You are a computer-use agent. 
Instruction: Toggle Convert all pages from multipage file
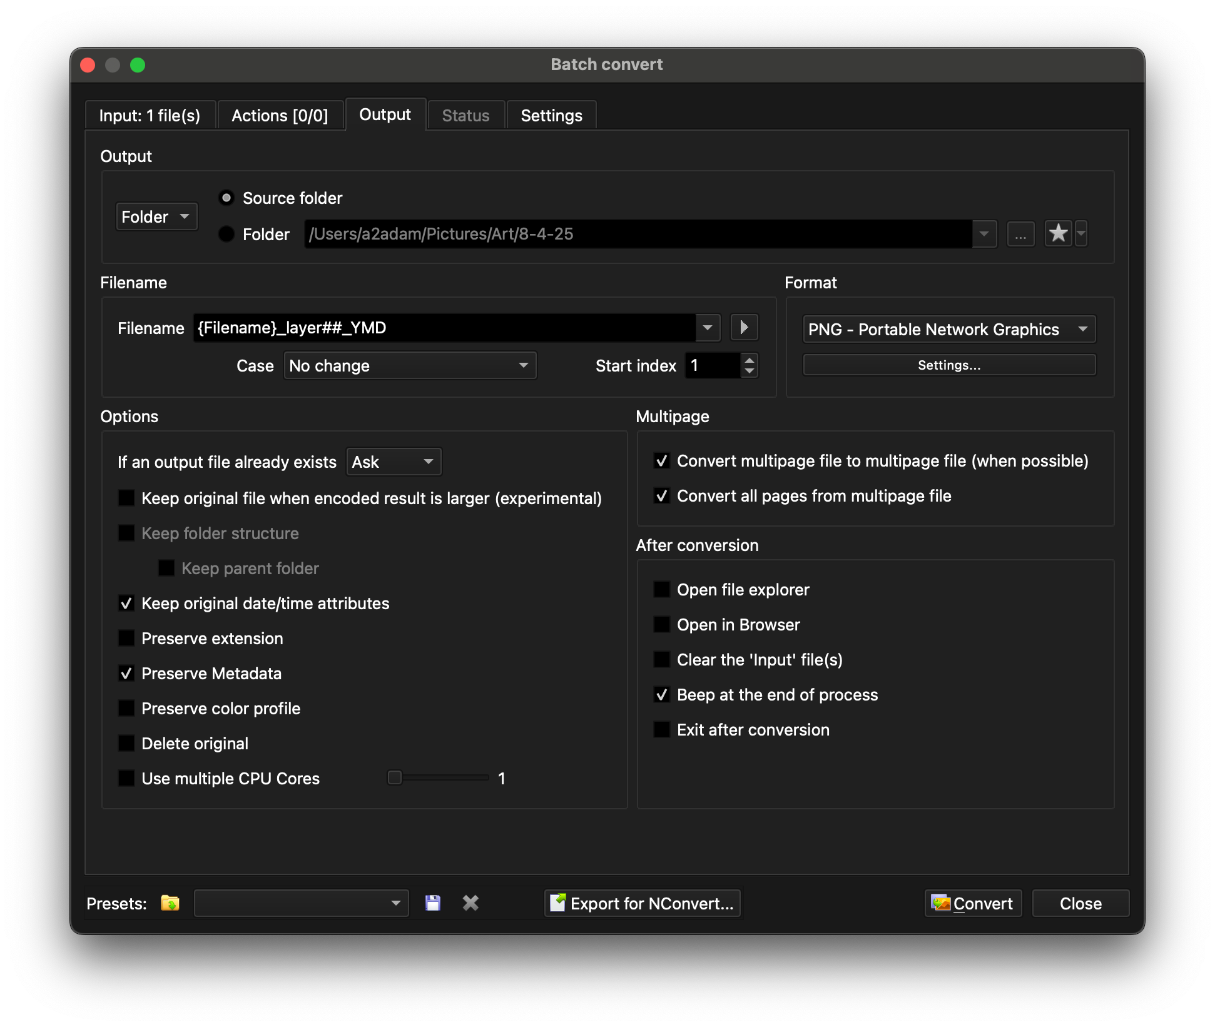click(x=662, y=496)
